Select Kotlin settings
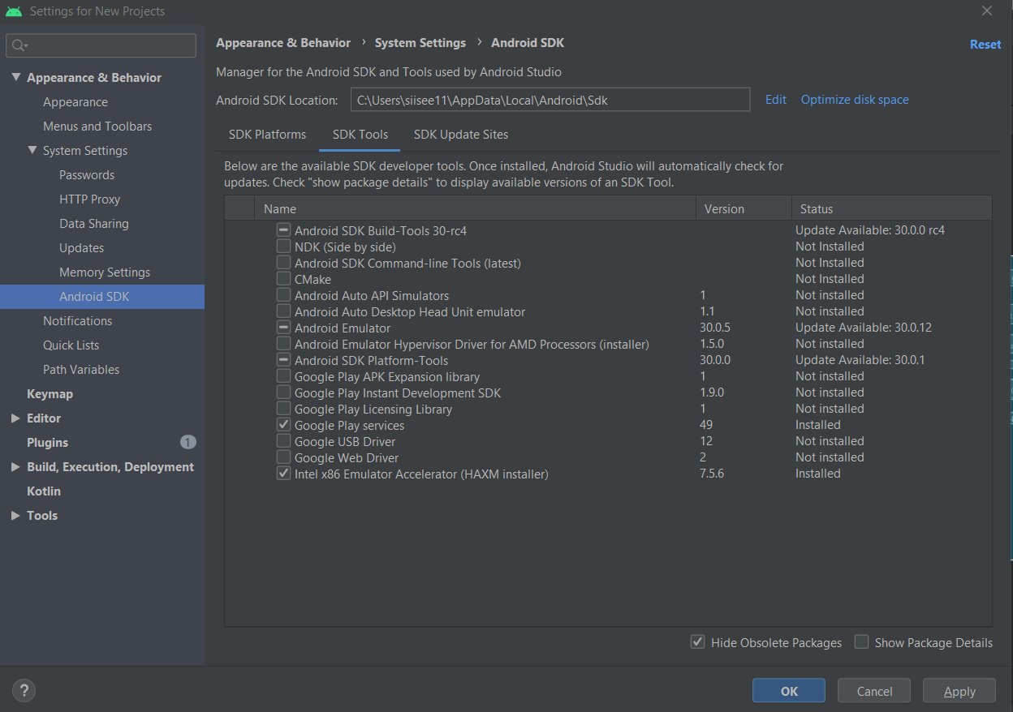1013x712 pixels. pyautogui.click(x=44, y=491)
